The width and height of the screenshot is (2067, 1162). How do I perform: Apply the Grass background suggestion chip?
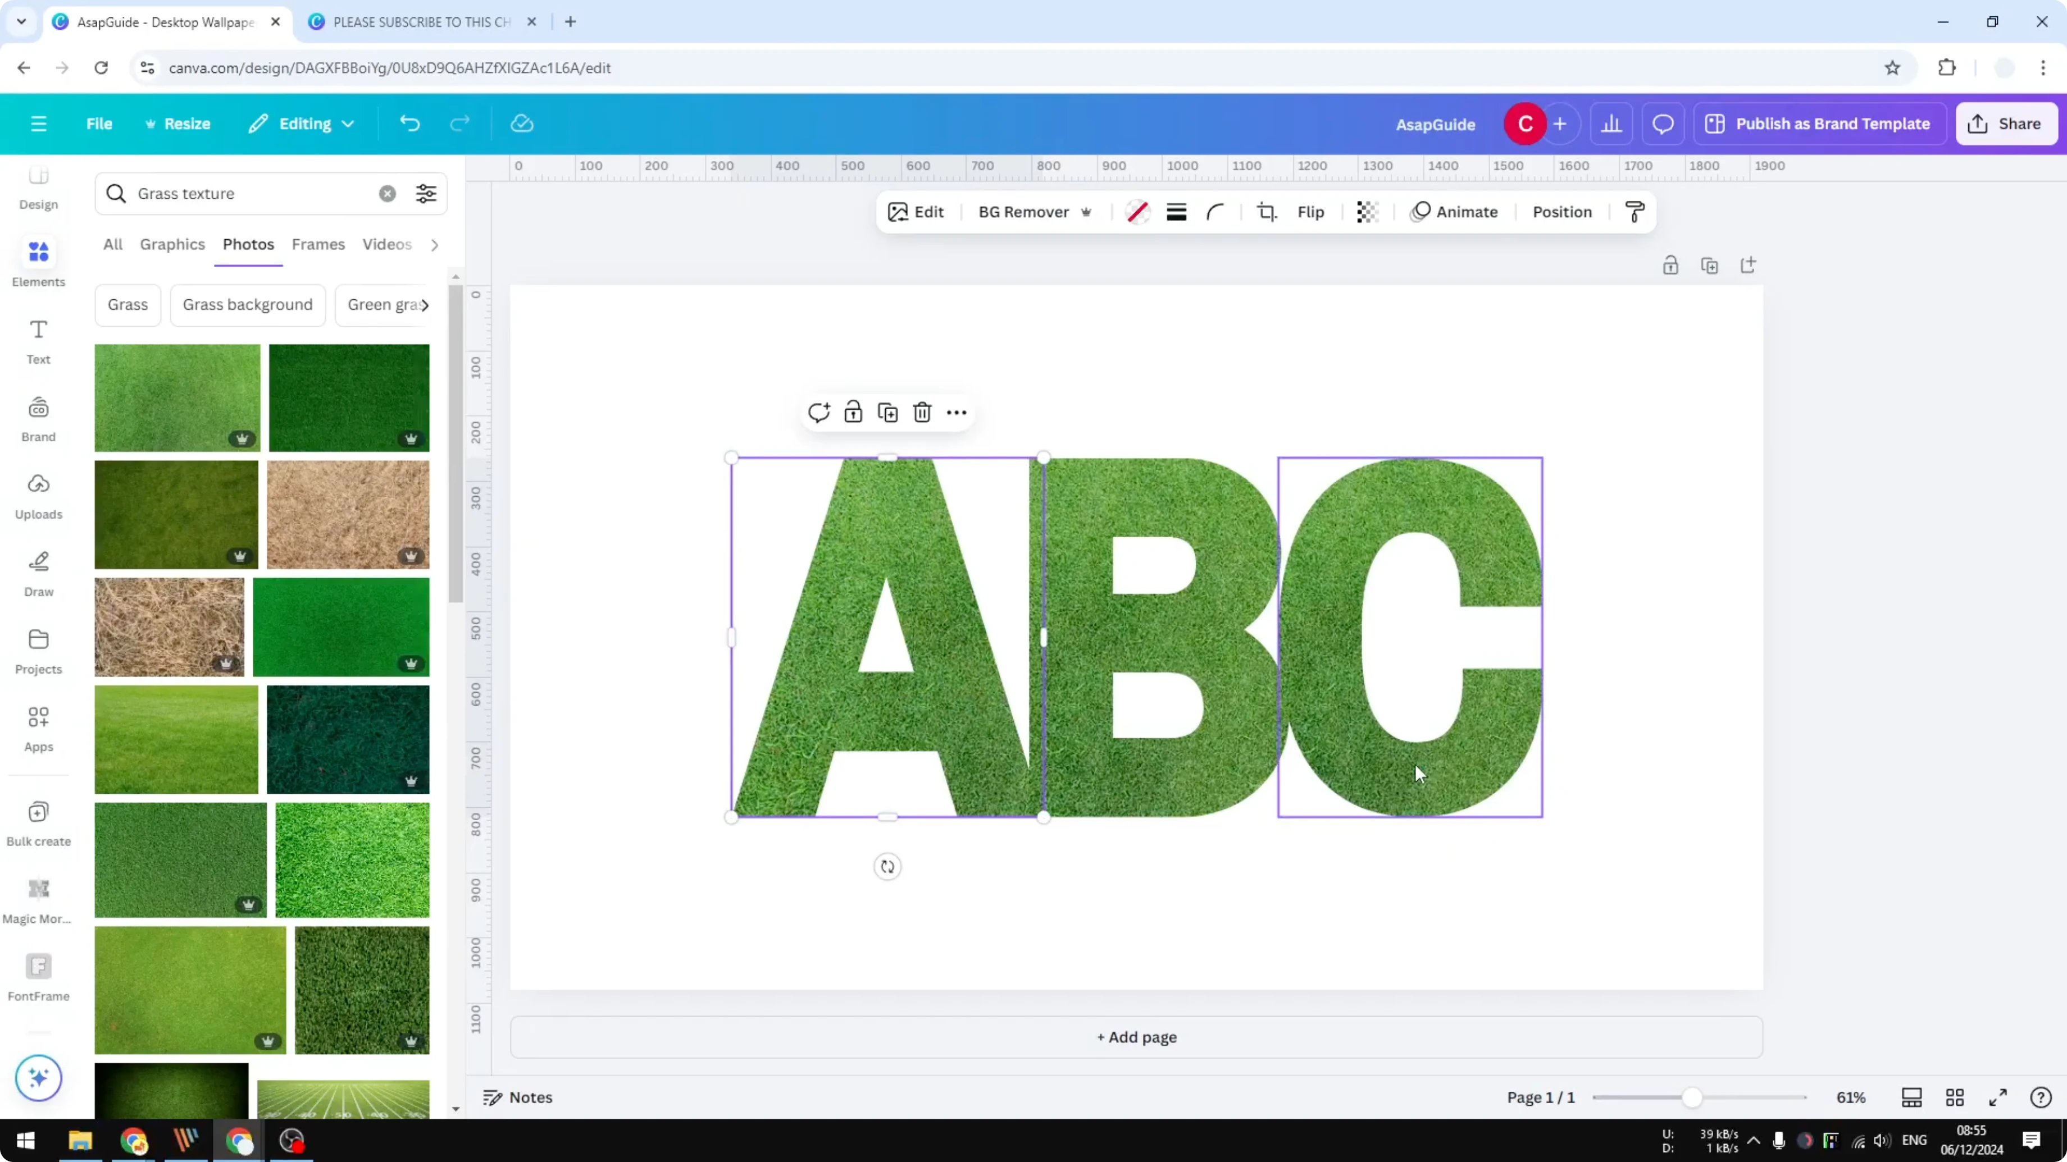click(247, 305)
